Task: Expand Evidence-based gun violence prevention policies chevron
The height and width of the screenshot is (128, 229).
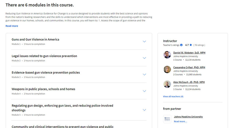Action: pos(144,74)
